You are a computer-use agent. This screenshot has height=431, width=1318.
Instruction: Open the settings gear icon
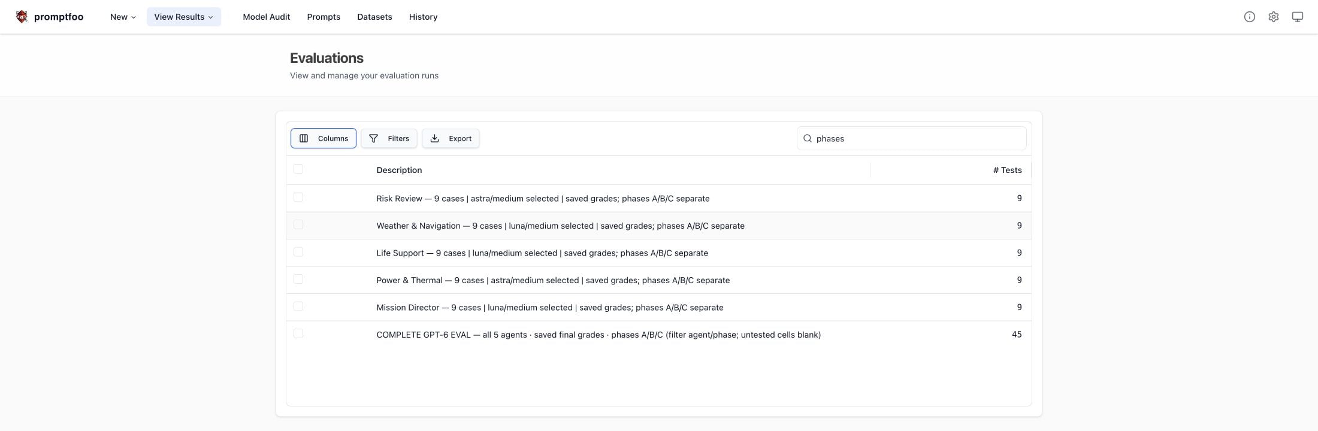click(1273, 17)
